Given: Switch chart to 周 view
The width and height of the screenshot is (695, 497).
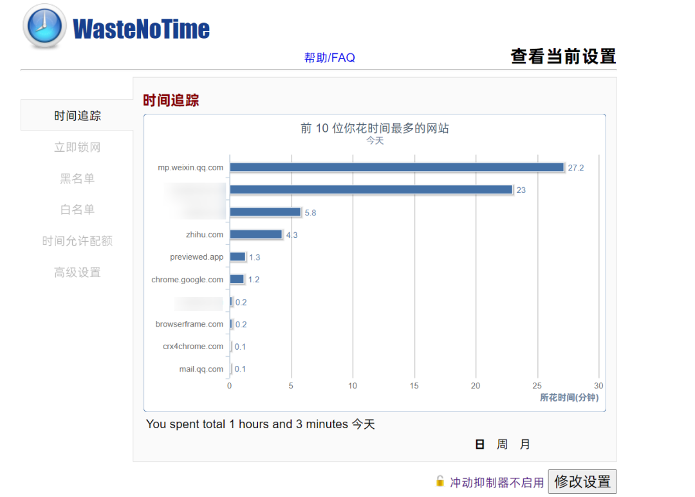Looking at the screenshot, I should tap(502, 444).
